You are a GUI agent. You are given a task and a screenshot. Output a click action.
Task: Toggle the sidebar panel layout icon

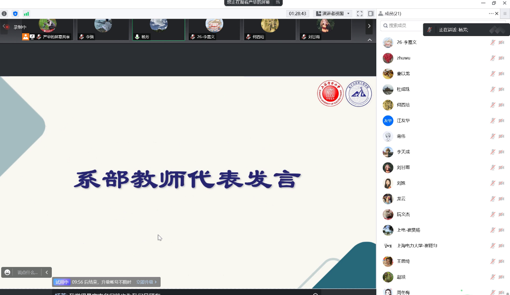click(x=371, y=14)
